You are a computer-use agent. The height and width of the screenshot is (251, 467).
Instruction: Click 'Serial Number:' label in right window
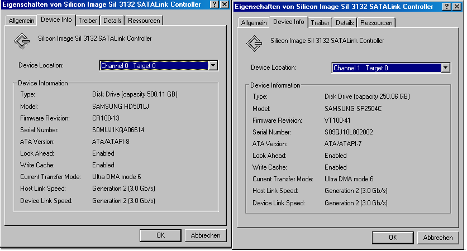[271, 132]
